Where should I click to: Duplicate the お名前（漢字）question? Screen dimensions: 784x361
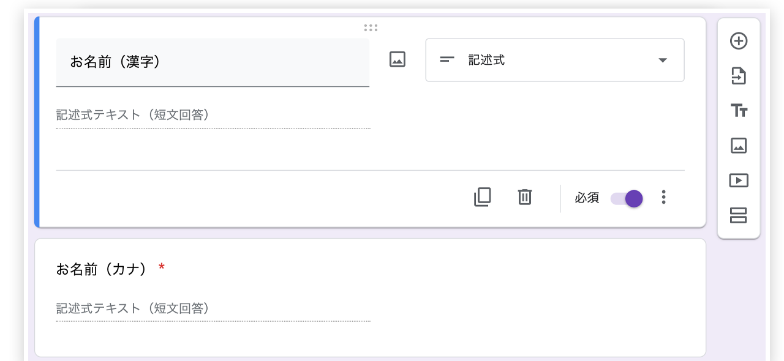(x=482, y=197)
